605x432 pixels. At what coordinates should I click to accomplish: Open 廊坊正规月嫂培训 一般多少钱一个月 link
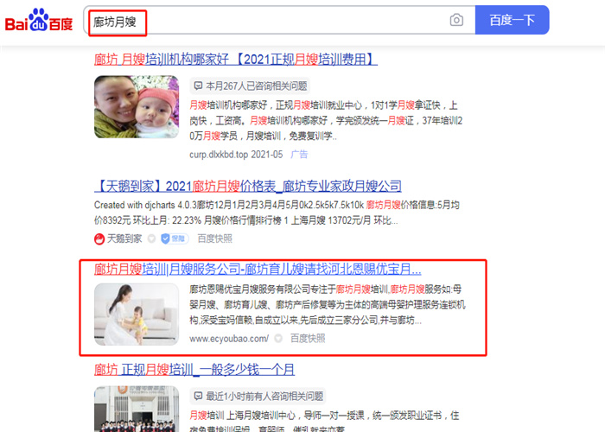pos(194,370)
